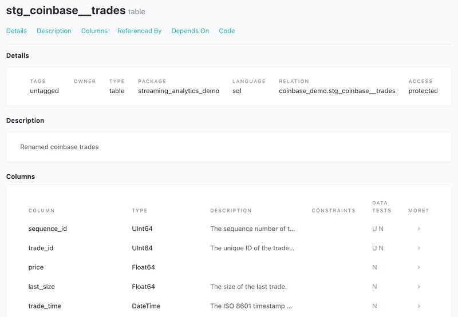Click 'Renamed coinbase trades' description text
Screen dimensions: 458x317
tap(60, 147)
